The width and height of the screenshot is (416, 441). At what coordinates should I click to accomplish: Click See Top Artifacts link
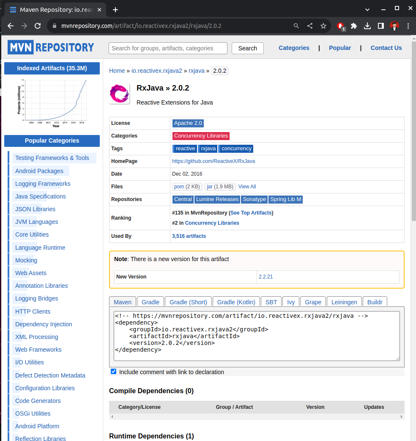tap(251, 213)
